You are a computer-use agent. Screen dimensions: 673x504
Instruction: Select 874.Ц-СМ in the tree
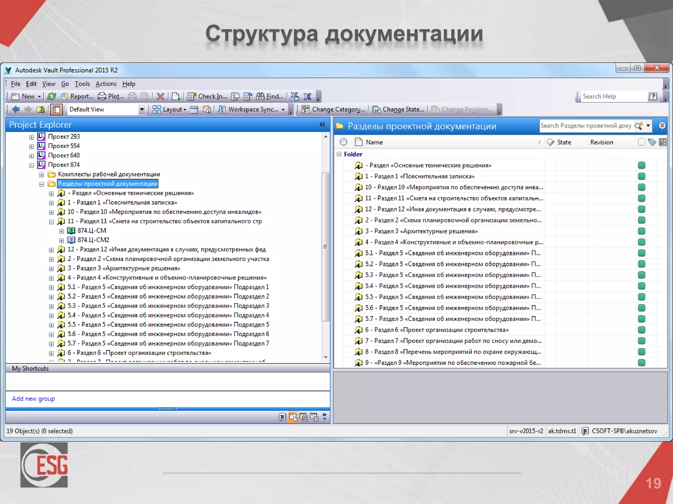click(92, 231)
